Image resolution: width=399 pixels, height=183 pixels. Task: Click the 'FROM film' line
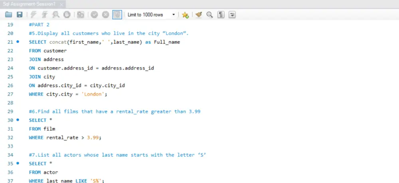[x=42, y=129]
